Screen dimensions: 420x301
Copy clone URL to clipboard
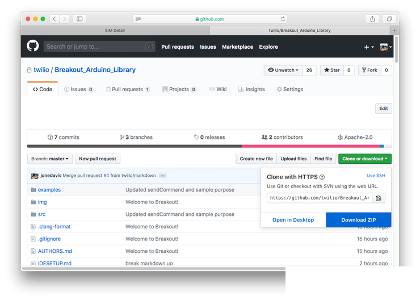tap(379, 198)
